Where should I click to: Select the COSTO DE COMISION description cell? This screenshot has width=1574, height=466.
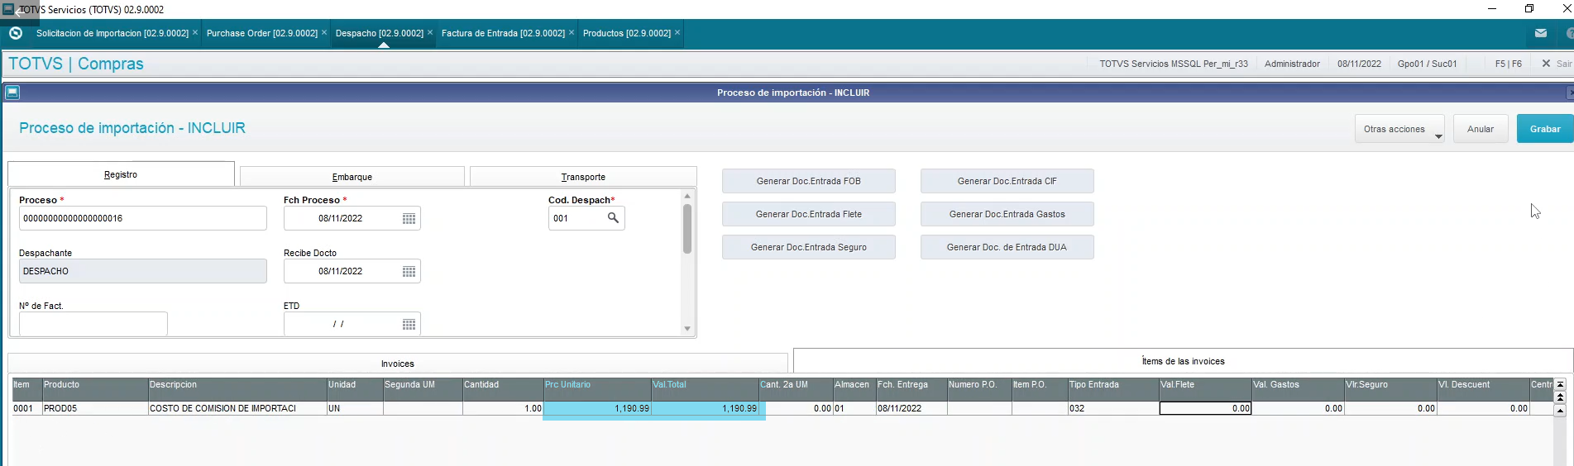(237, 408)
